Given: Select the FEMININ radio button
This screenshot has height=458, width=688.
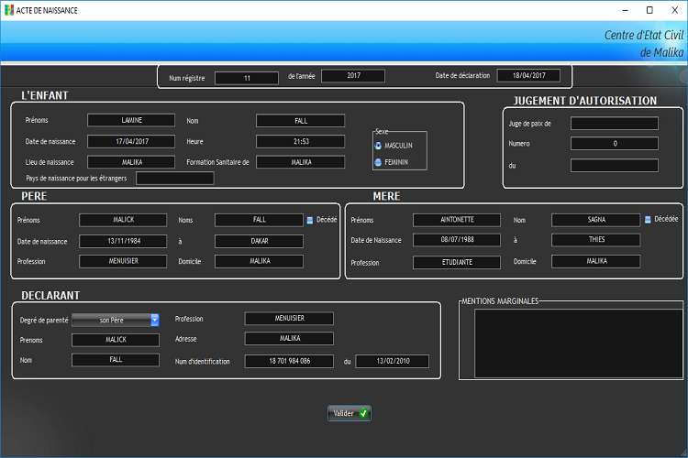Looking at the screenshot, I should 379,162.
